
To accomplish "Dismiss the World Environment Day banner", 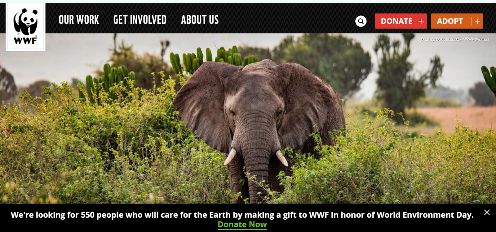I will (487, 212).
